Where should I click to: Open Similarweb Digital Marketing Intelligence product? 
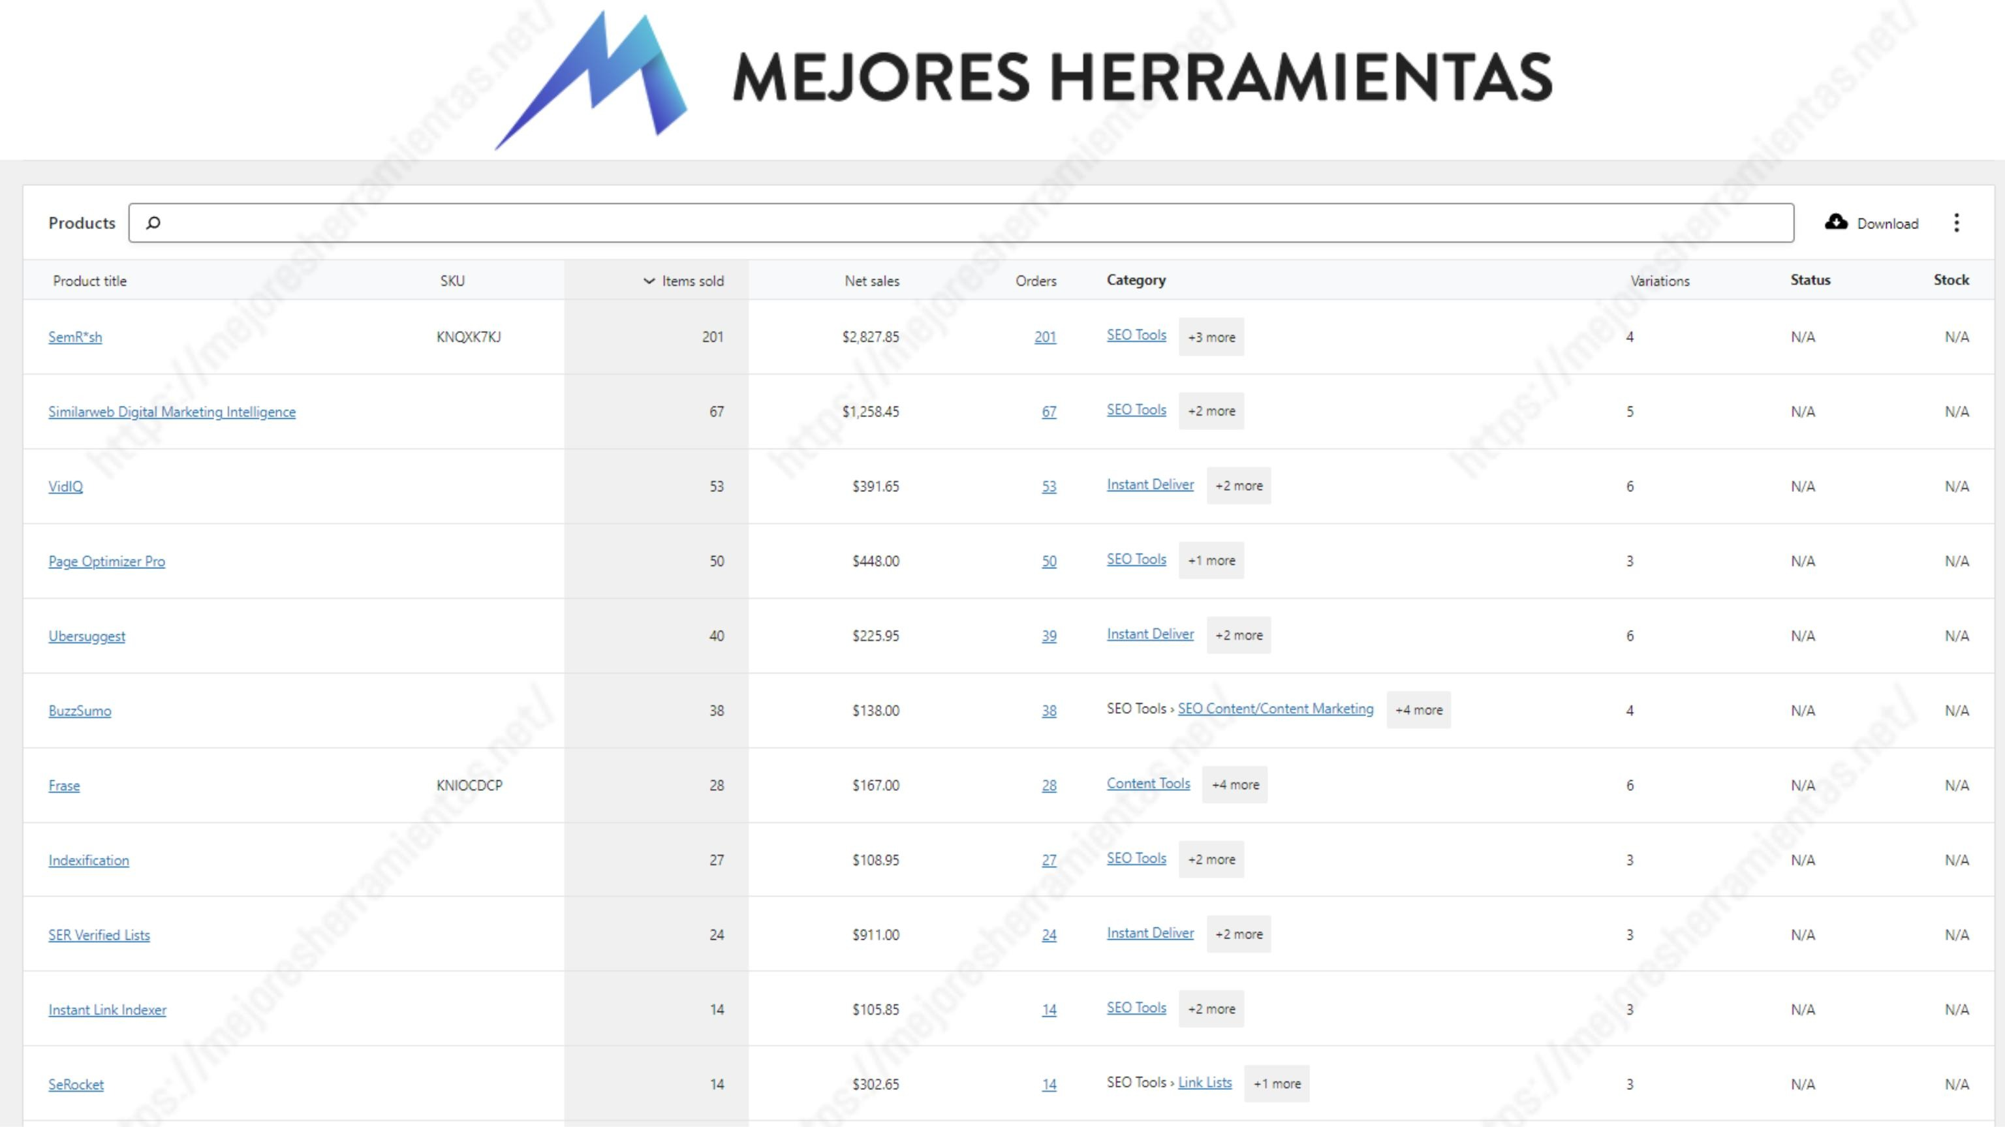coord(172,412)
